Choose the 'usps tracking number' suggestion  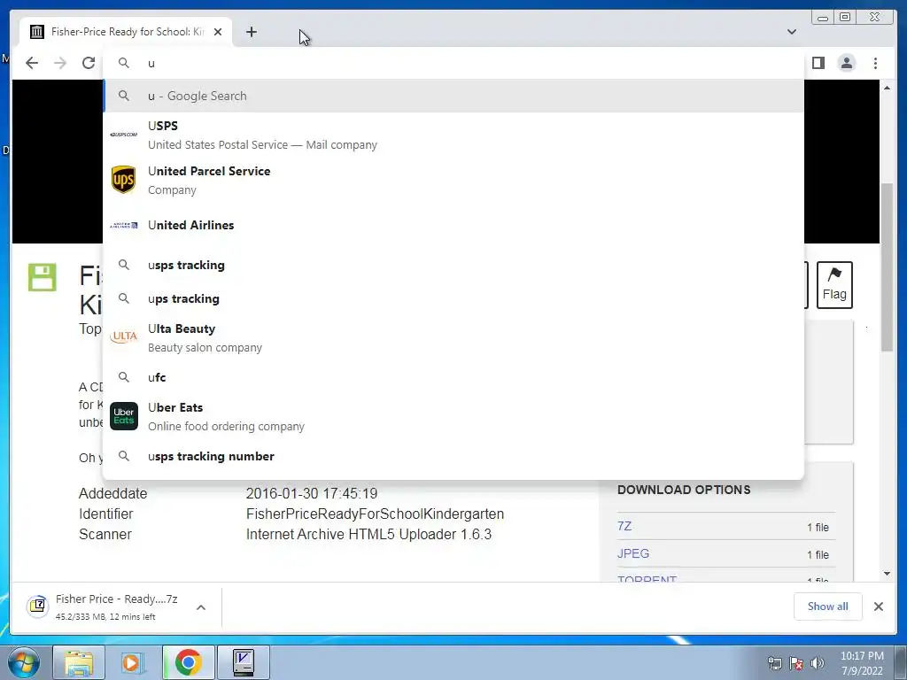click(x=453, y=456)
